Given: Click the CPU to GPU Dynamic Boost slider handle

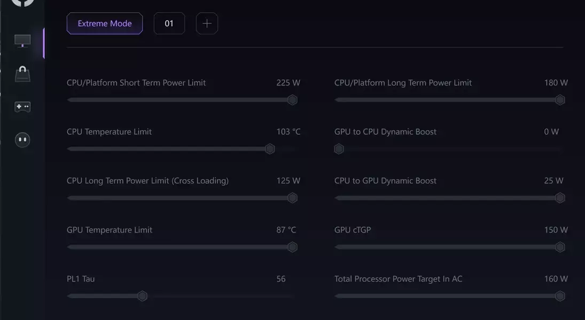Looking at the screenshot, I should tap(560, 198).
